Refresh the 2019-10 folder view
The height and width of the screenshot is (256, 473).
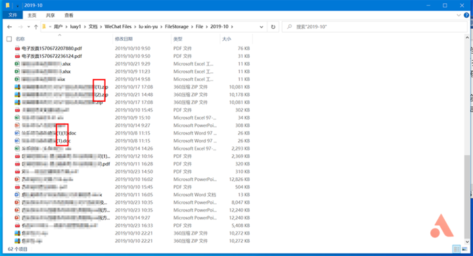click(273, 27)
